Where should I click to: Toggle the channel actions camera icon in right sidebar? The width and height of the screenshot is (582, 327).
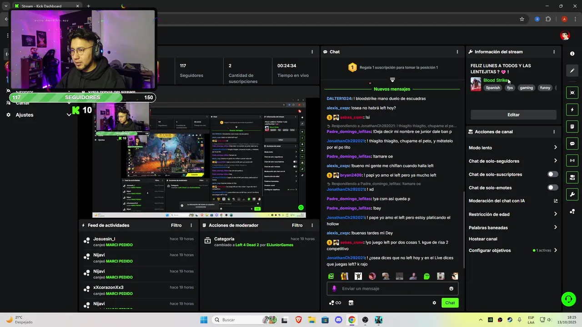[x=572, y=178]
